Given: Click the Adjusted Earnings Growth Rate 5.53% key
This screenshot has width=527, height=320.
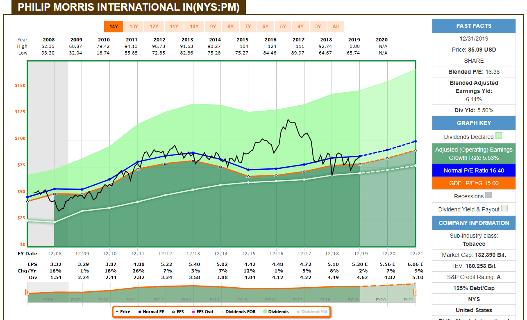Looking at the screenshot, I should tap(474, 154).
